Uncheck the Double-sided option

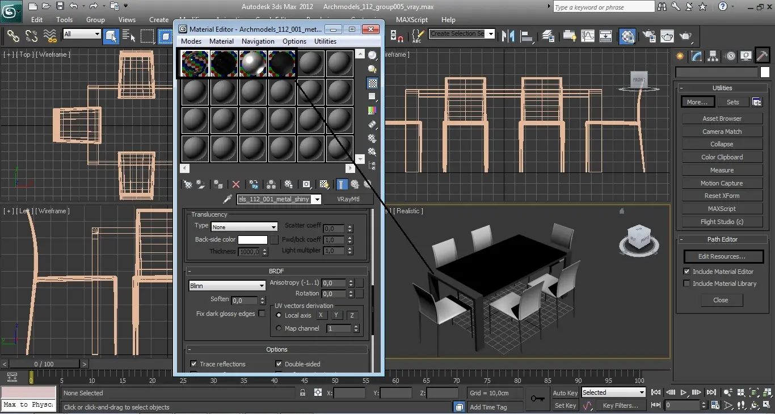(x=279, y=364)
